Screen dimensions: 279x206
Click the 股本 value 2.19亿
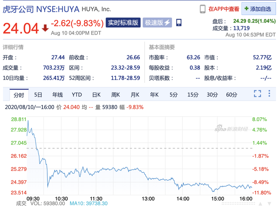[x=263, y=68]
